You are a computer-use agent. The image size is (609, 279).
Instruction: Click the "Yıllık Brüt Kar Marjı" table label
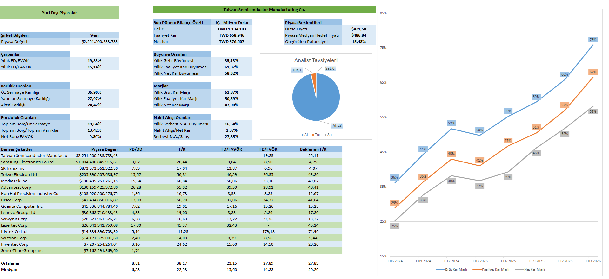pos(172,92)
